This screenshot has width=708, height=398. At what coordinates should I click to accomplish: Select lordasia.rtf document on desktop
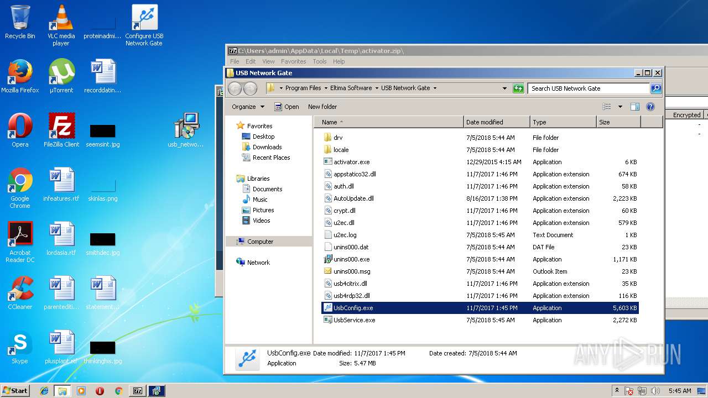(61, 239)
